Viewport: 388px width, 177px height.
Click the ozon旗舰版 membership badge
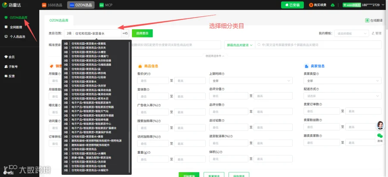pyautogui.click(x=352, y=5)
